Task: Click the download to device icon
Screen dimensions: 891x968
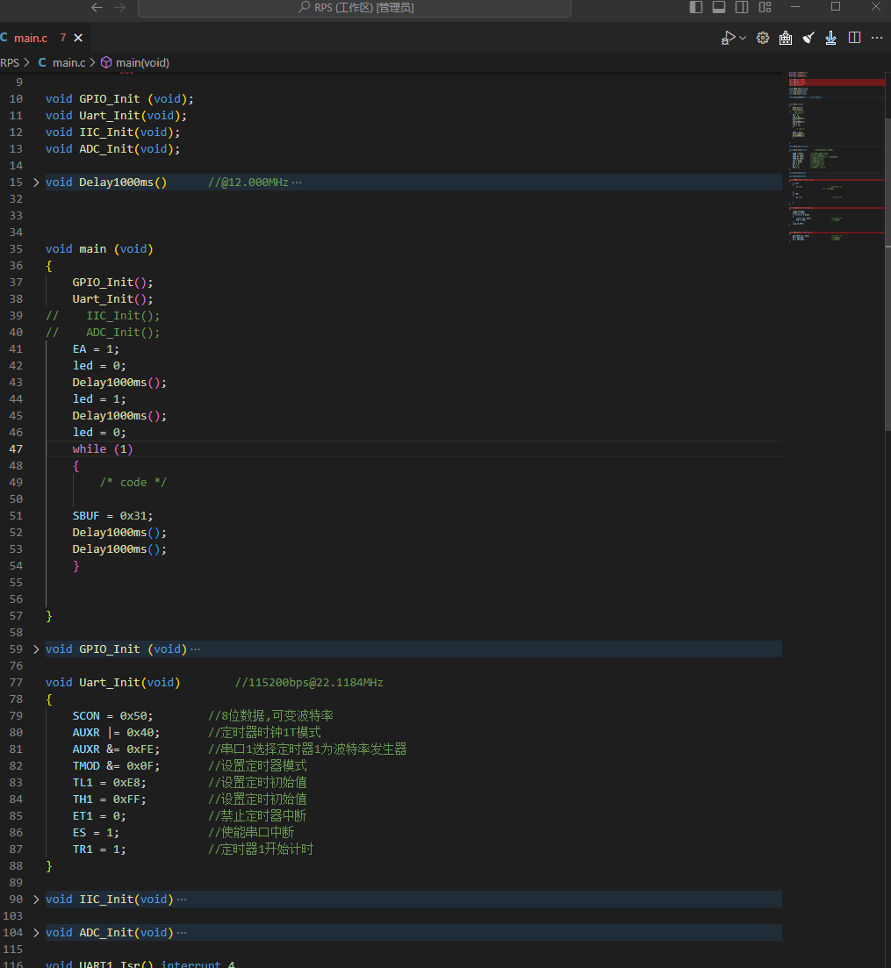Action: [x=831, y=39]
